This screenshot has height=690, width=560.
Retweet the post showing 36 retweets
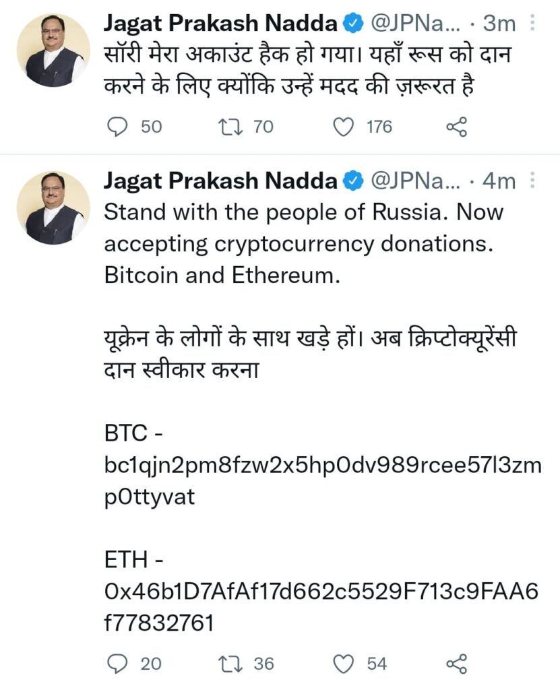click(x=232, y=664)
